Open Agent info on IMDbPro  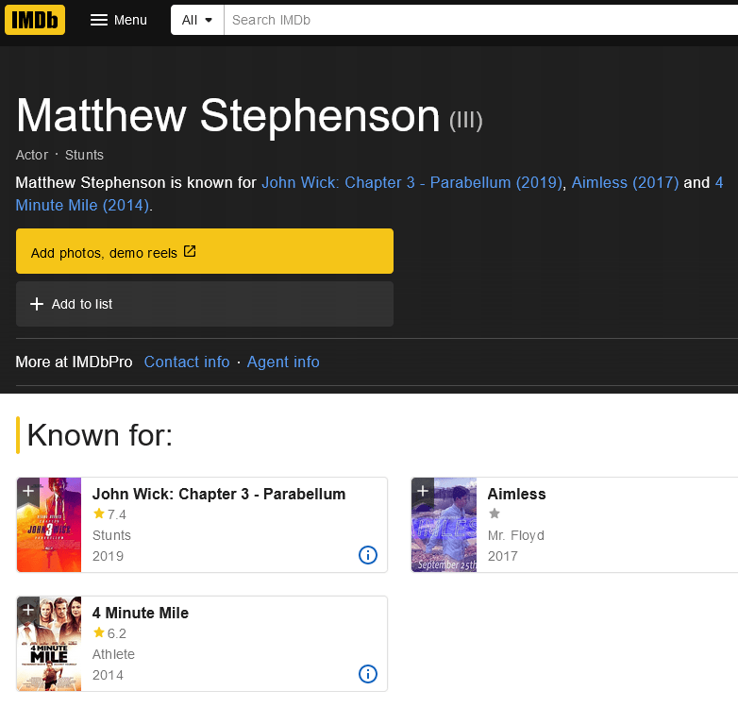pyautogui.click(x=283, y=362)
